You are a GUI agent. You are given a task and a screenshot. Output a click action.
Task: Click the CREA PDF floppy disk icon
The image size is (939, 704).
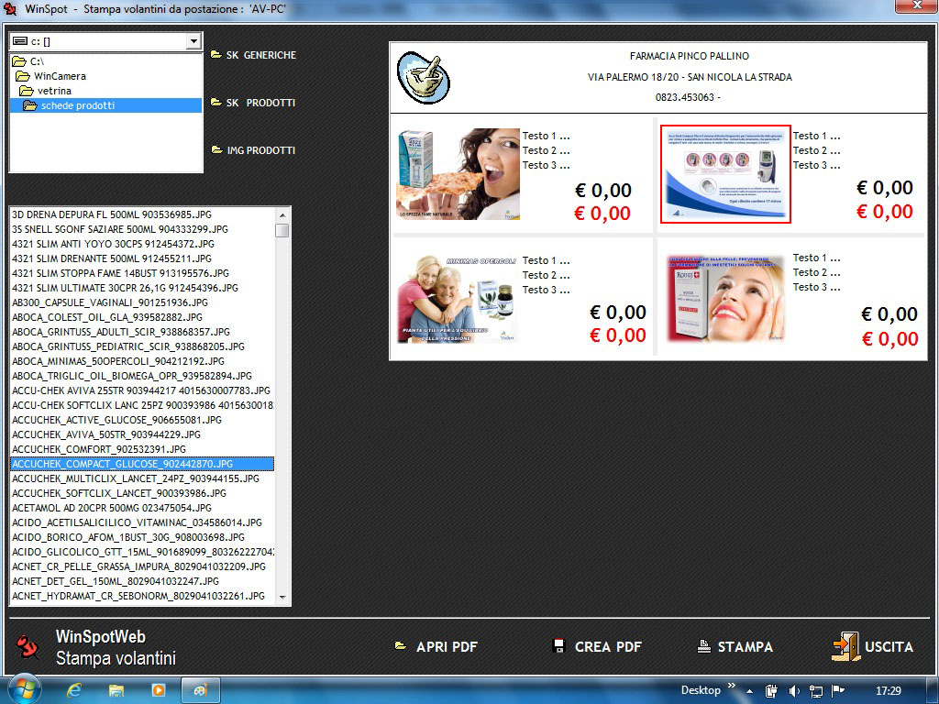point(559,646)
